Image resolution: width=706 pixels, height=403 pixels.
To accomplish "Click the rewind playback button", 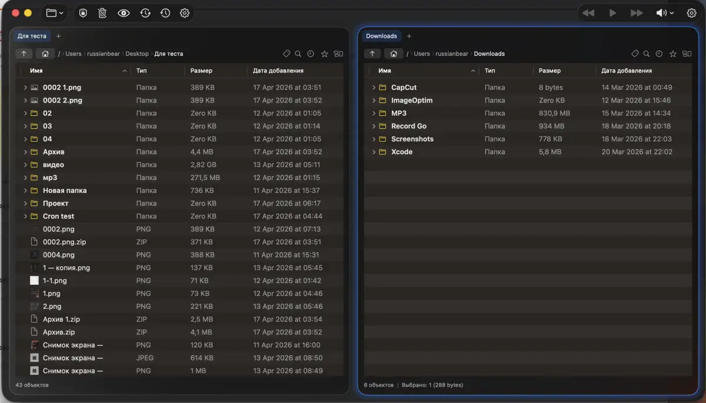I will pyautogui.click(x=588, y=13).
